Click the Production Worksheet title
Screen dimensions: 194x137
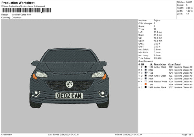click(17, 3)
